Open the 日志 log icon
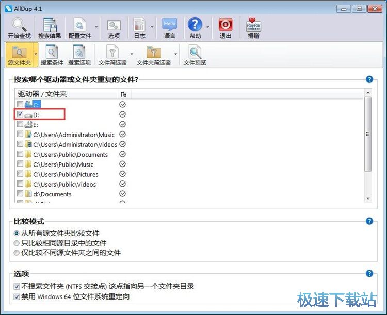The width and height of the screenshot is (387, 315). click(139, 28)
